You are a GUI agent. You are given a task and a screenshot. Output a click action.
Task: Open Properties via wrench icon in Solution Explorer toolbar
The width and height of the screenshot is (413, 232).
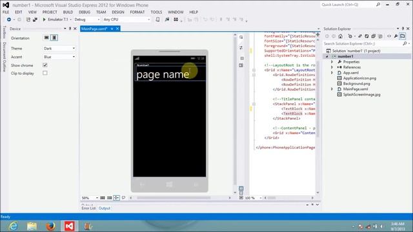click(396, 36)
